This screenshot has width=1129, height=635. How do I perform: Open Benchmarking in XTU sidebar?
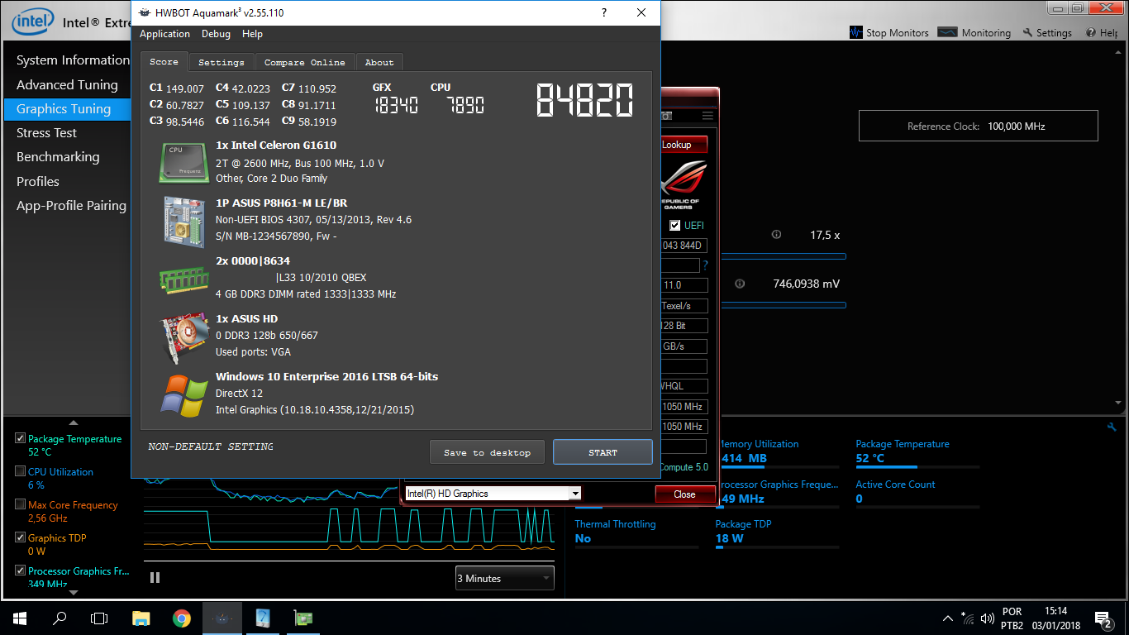[x=67, y=157]
